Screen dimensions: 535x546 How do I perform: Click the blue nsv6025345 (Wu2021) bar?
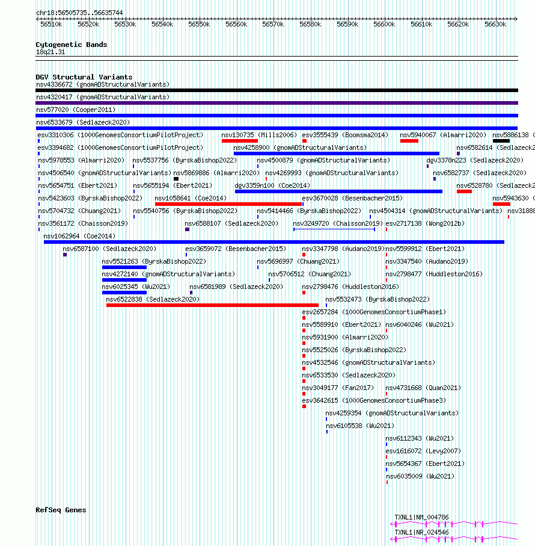(124, 293)
